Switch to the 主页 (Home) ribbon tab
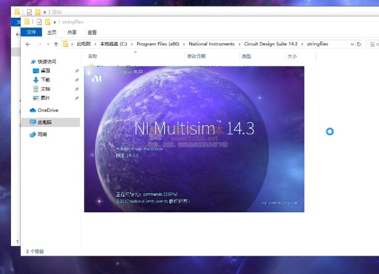Viewport: 379px width, 274px height. pyautogui.click(x=52, y=32)
